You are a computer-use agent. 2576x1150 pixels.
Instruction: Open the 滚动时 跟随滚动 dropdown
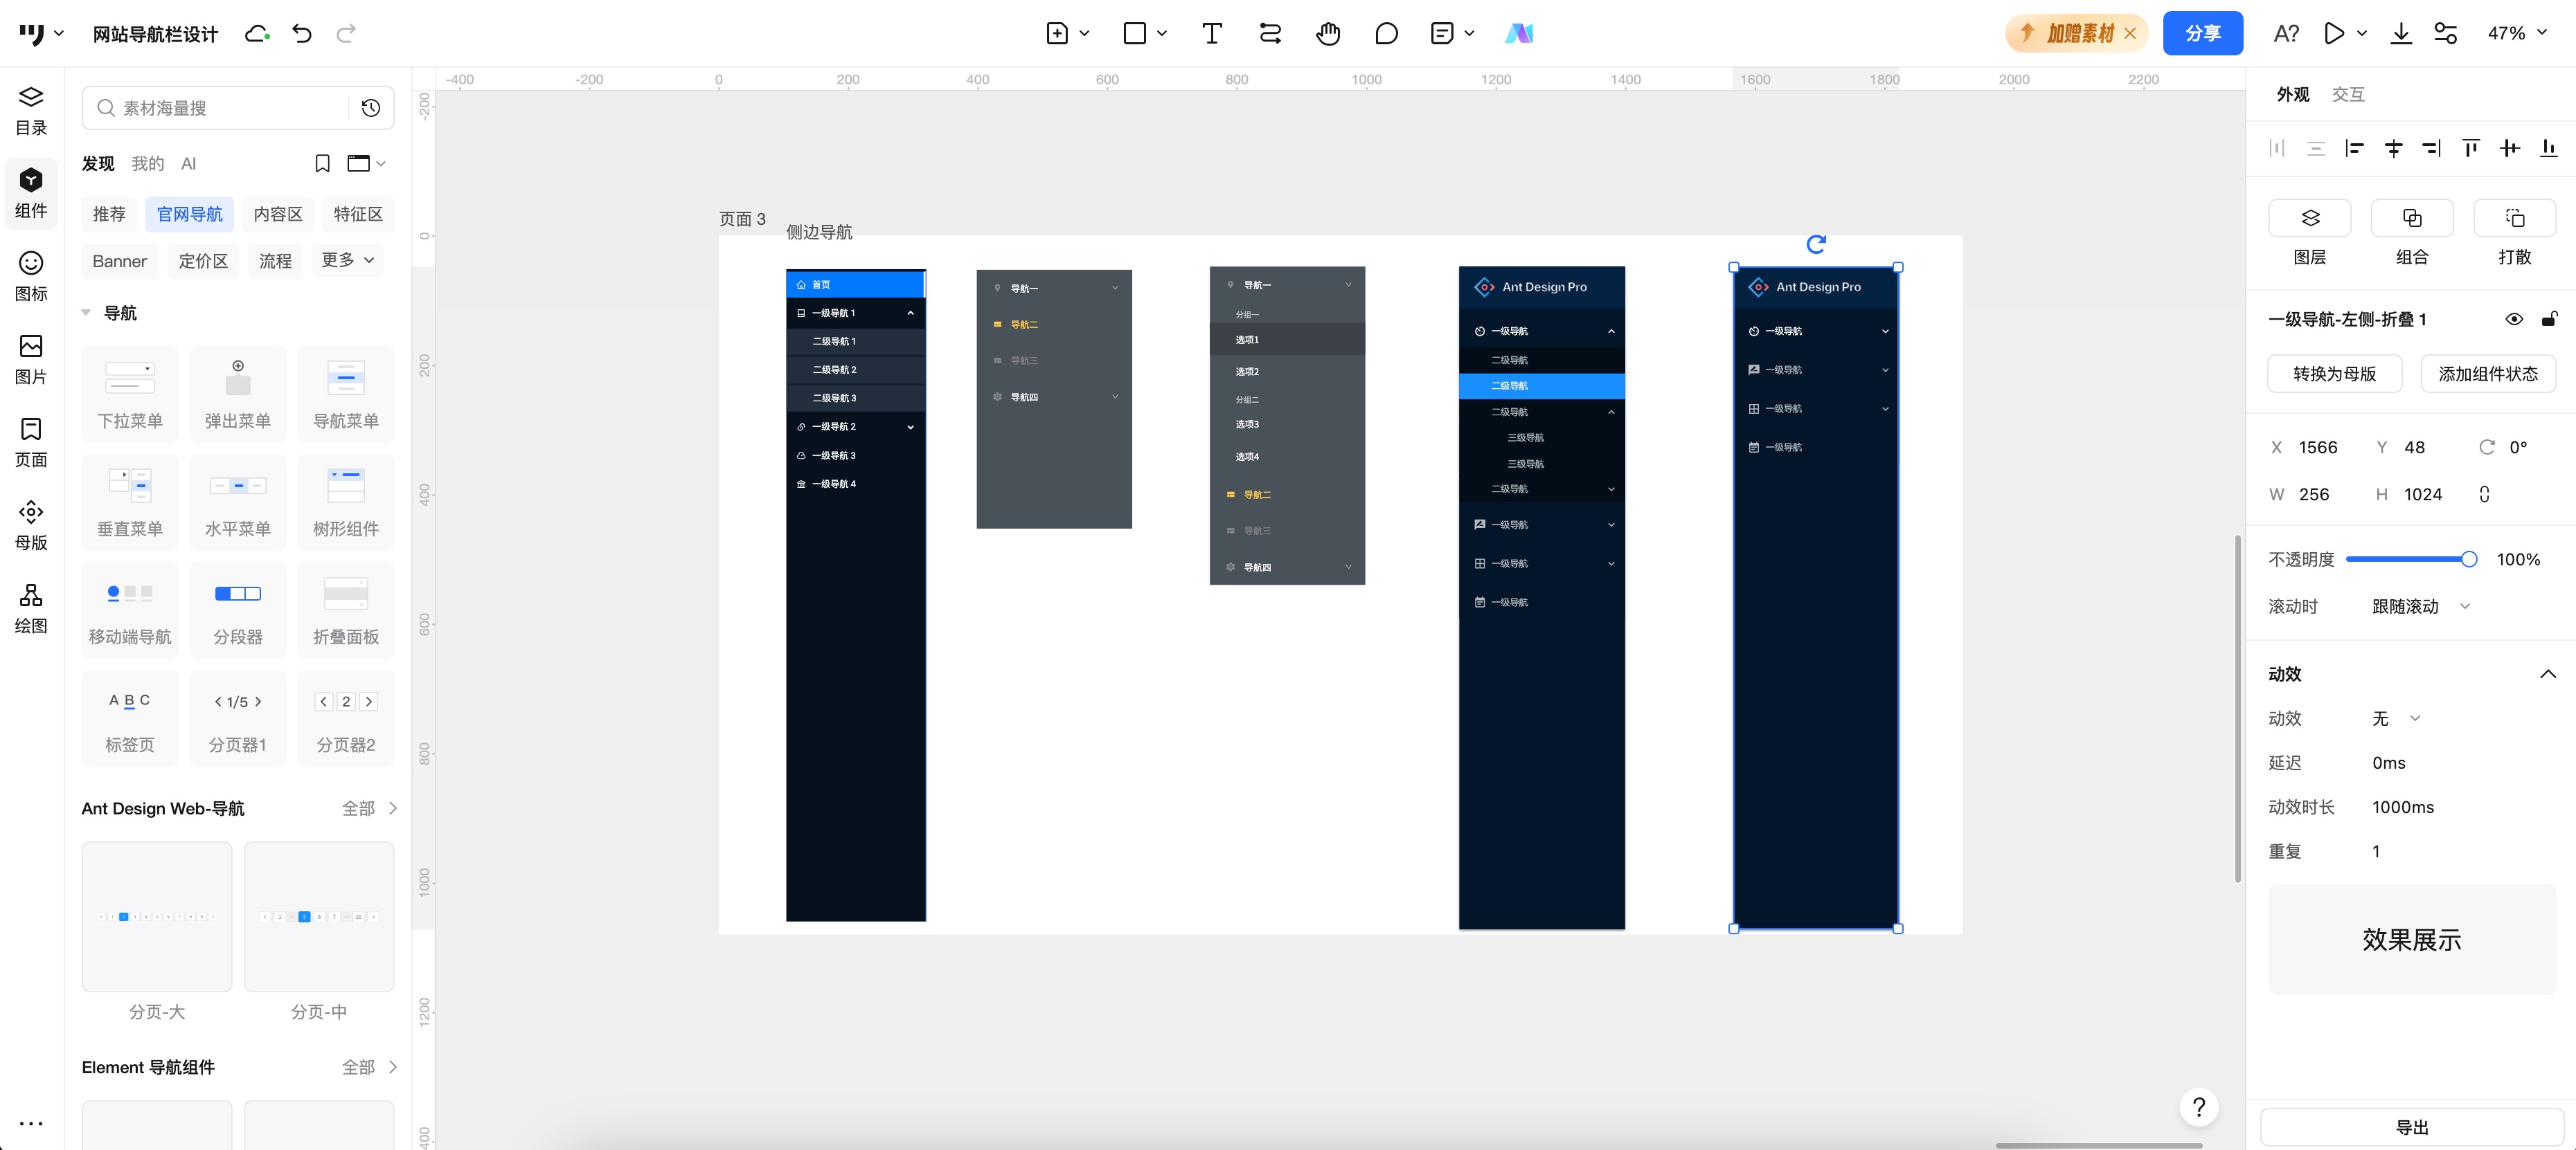point(2420,606)
